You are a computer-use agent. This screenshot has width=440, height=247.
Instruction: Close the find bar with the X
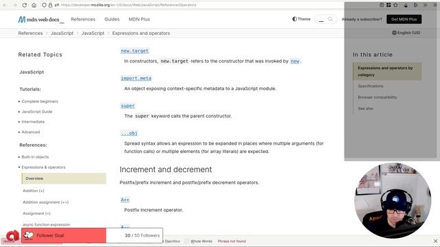pyautogui.click(x=435, y=241)
